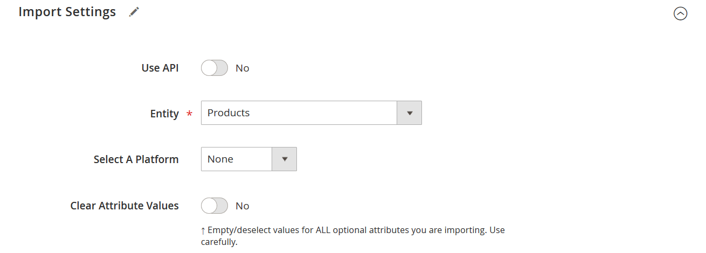The height and width of the screenshot is (253, 706).
Task: Click the Import Settings section heading
Action: (67, 12)
